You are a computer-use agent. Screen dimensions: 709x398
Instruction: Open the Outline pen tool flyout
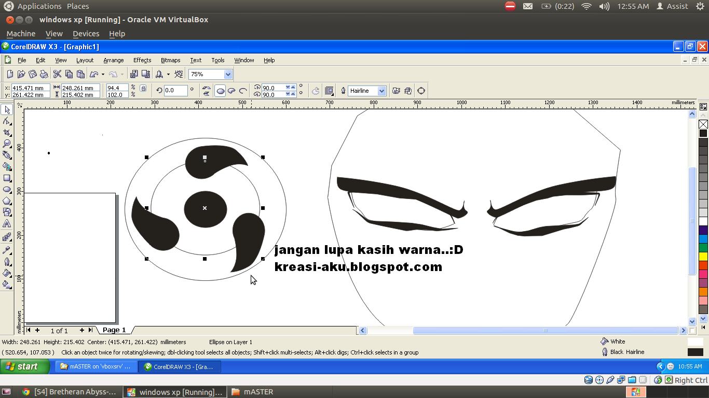tap(7, 261)
